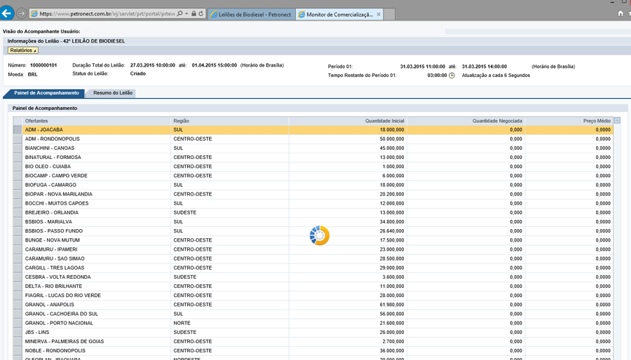
Task: Click the Atualização a cada 6 Segundos text
Action: click(x=496, y=76)
